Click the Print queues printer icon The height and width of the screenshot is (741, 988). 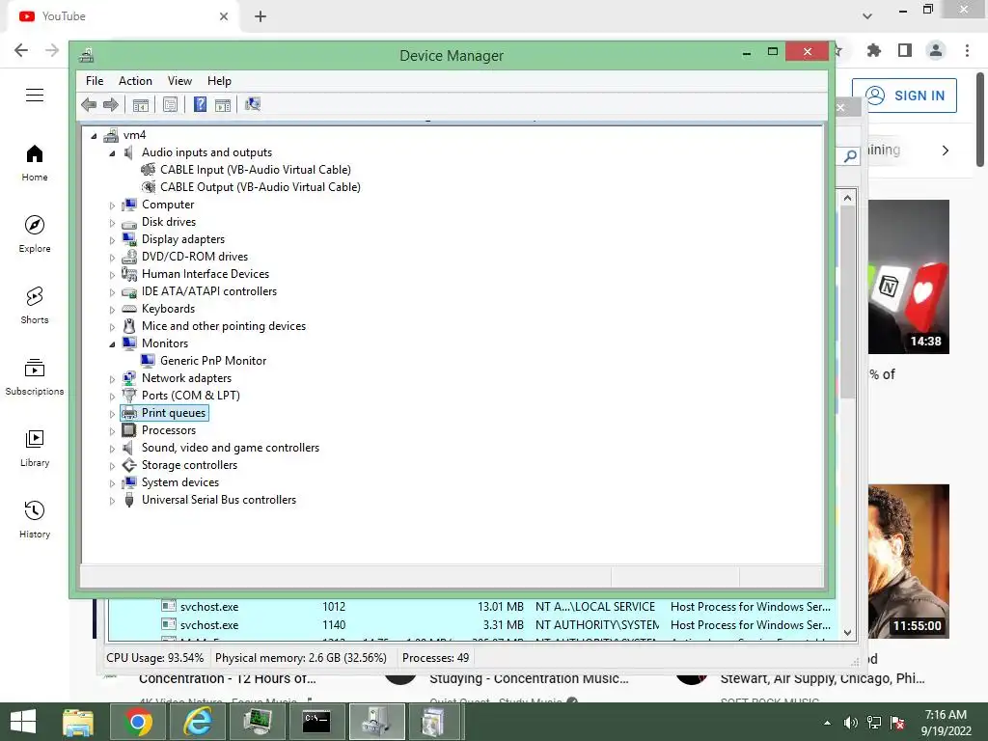pos(129,413)
